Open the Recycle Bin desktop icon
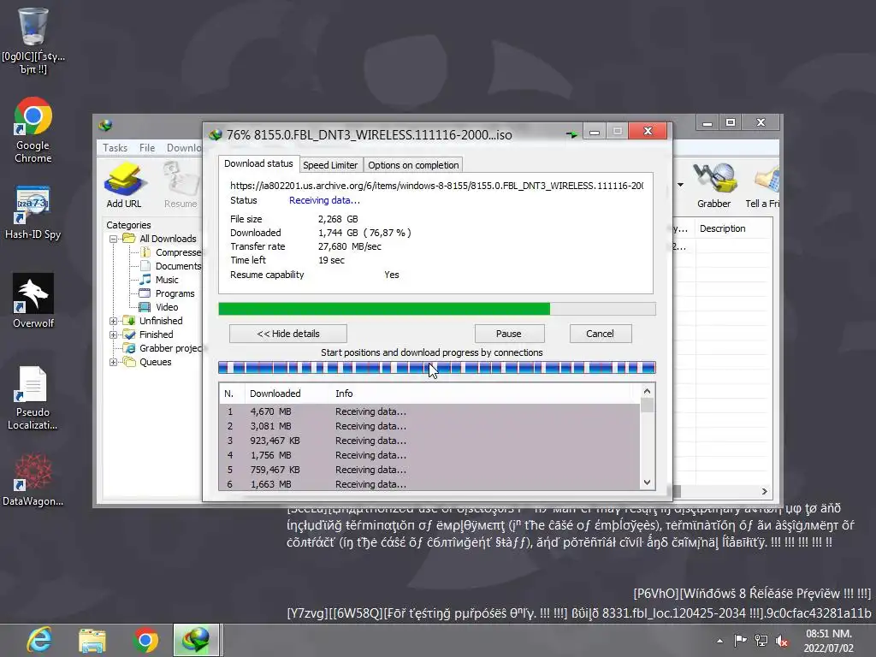 [x=33, y=41]
